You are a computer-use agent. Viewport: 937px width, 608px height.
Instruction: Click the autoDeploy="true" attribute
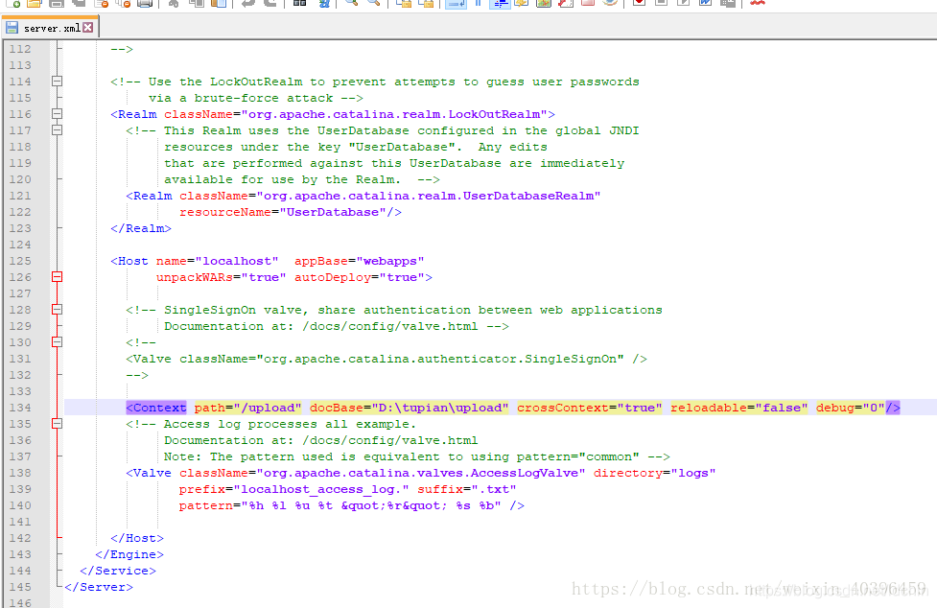click(359, 277)
